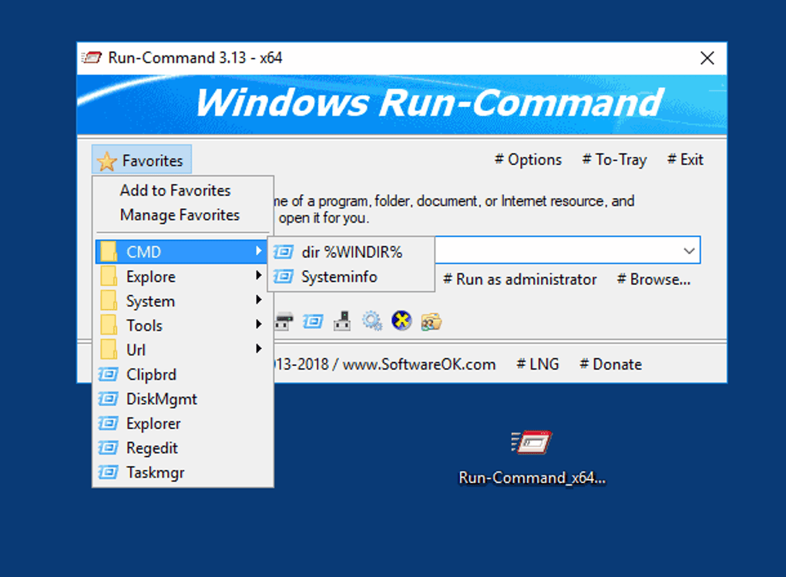This screenshot has height=577, width=786.
Task: Select 'dir %WINDIR%' from CMD submenu
Action: [351, 252]
